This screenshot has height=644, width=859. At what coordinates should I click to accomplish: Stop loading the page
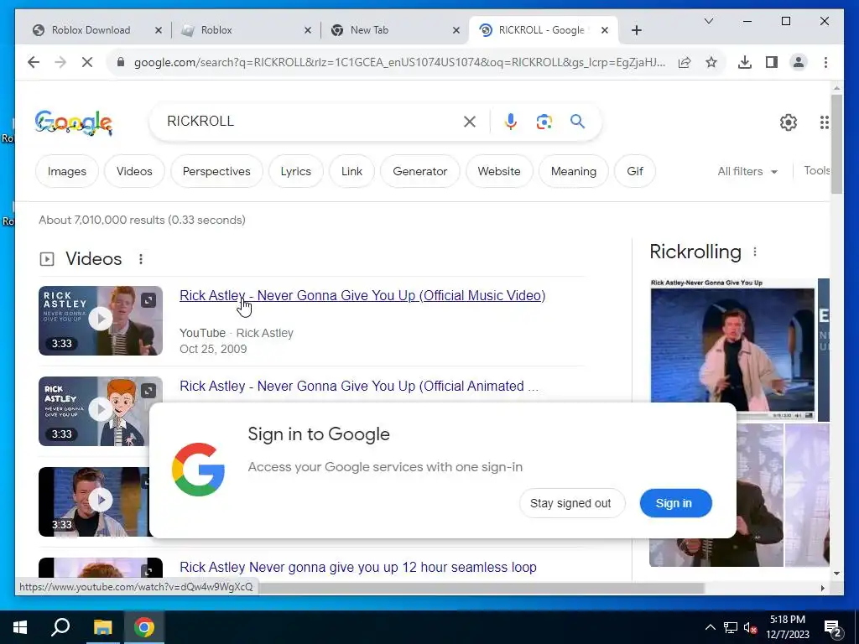(87, 62)
